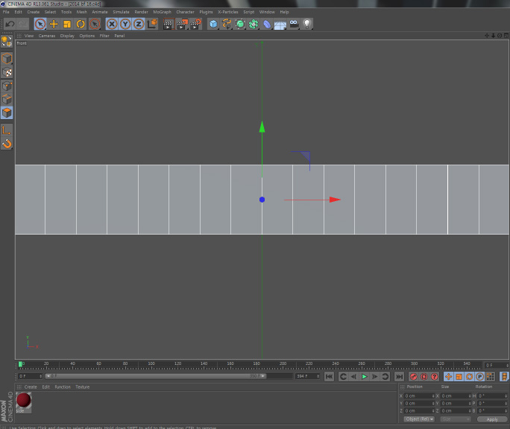Open the viewport Cameras menu
The width and height of the screenshot is (510, 429).
pyautogui.click(x=47, y=36)
